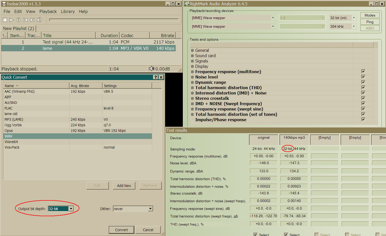Uncheck Frequency response (swept sine) test
The image size is (386, 236).
[363, 109]
